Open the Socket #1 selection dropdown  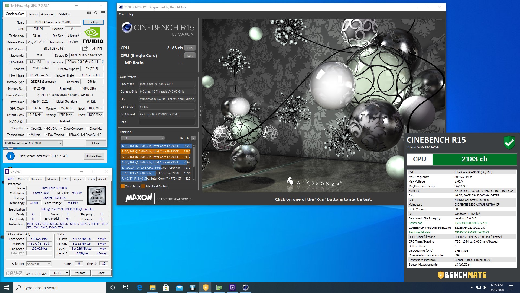click(39, 264)
